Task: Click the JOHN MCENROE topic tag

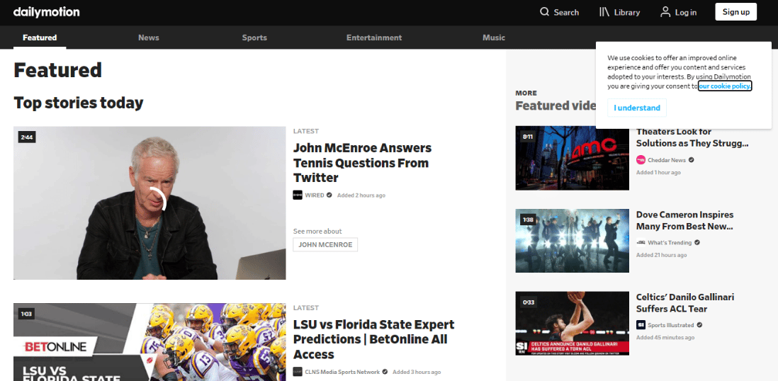Action: pyautogui.click(x=325, y=244)
